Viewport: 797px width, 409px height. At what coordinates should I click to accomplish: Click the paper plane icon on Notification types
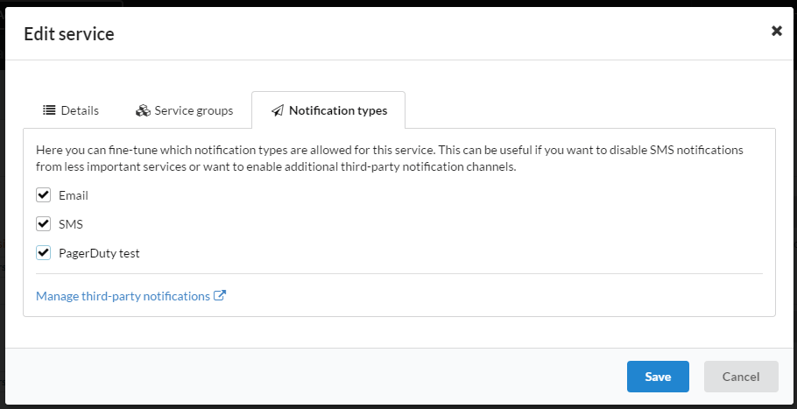click(277, 110)
